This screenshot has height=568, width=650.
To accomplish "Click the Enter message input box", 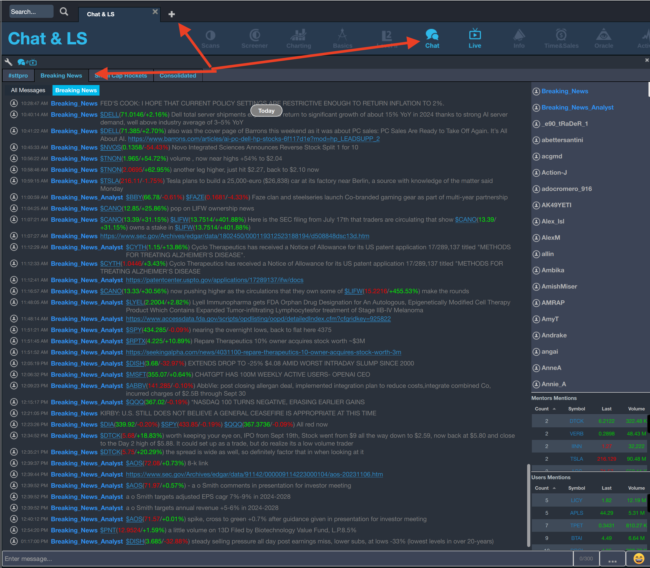I will coord(287,559).
